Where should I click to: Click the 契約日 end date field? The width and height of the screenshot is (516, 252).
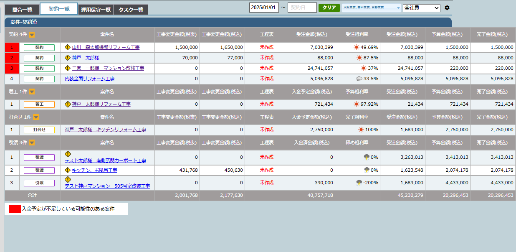click(x=302, y=8)
